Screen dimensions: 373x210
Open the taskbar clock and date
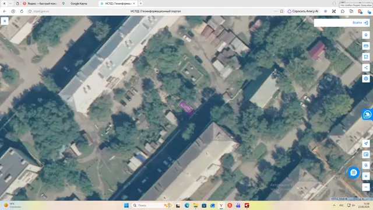point(364,205)
